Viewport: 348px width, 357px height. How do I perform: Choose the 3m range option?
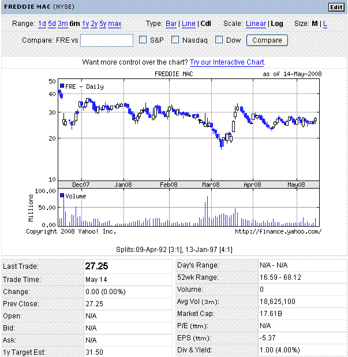(62, 24)
